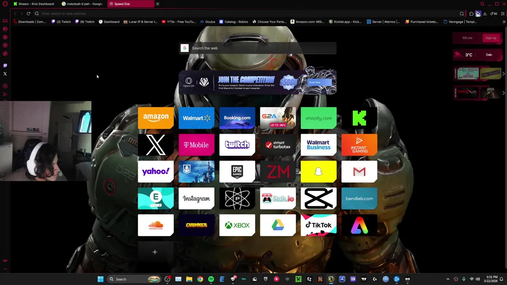Switch to the metzitzah b'peh Google tab
This screenshot has width=507, height=285.
(82, 4)
